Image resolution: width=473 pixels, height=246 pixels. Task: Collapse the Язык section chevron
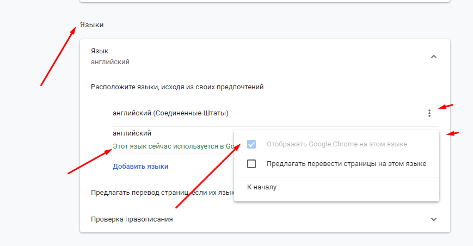coord(434,56)
